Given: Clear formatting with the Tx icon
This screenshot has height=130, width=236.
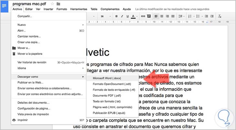Looking at the screenshot, I should [220, 16].
